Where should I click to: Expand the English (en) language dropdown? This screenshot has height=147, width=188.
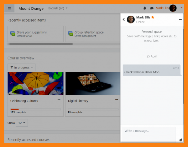pyautogui.click(x=58, y=8)
